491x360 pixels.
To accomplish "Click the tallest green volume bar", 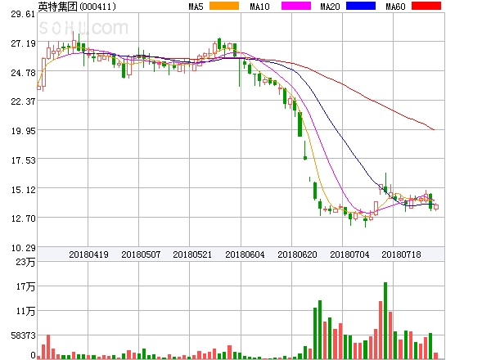I will 385,321.
